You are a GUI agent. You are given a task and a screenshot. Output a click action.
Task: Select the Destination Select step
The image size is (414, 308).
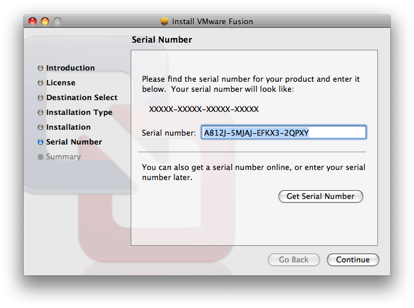(x=77, y=98)
